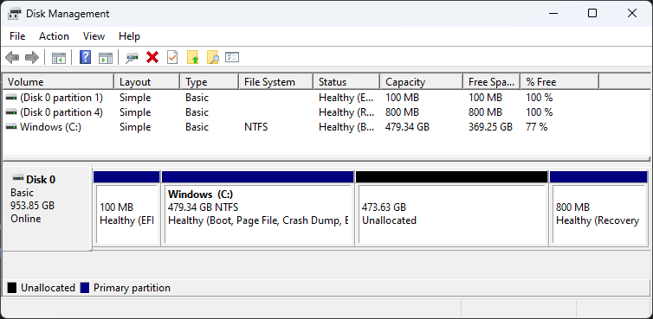Click the yellow Open folder up-arrow icon

tap(193, 57)
